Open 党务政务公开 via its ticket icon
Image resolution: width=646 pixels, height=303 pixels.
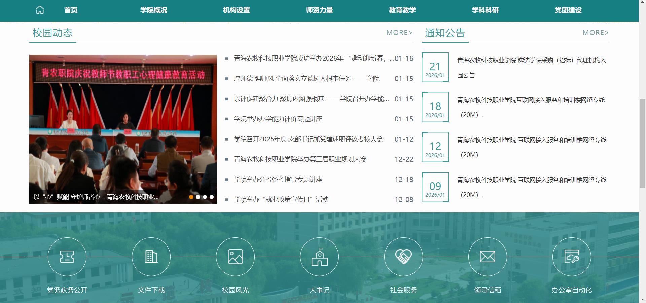[67, 257]
